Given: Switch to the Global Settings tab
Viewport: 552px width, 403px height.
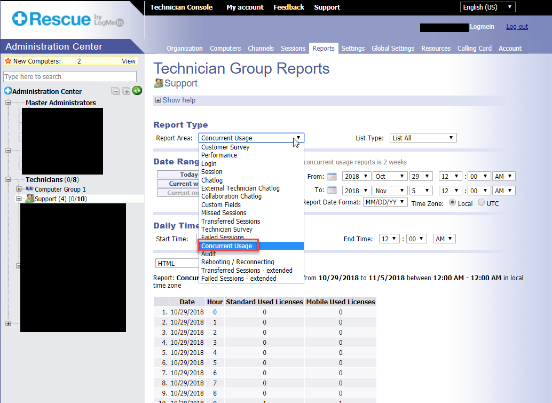Looking at the screenshot, I should [393, 48].
